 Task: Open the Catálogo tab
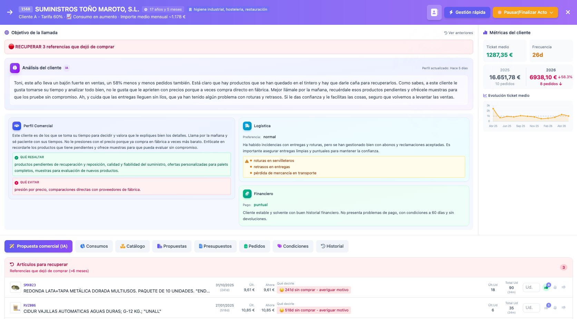click(133, 246)
